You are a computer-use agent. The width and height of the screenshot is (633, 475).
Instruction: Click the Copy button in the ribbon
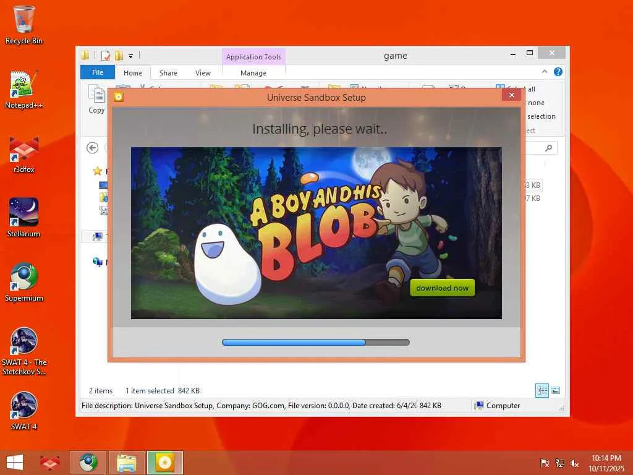point(96,100)
